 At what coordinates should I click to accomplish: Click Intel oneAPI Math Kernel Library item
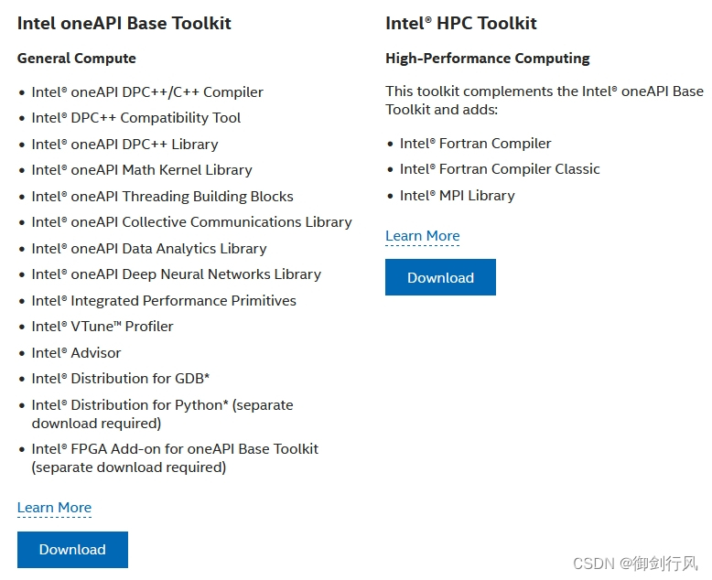[x=142, y=170]
